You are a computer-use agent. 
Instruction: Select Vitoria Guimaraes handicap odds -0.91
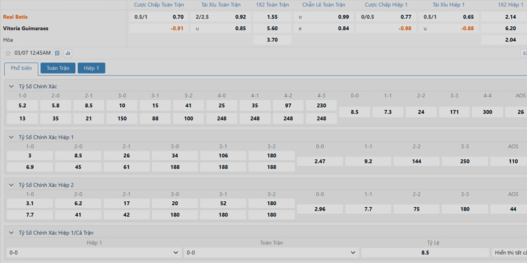pyautogui.click(x=159, y=28)
